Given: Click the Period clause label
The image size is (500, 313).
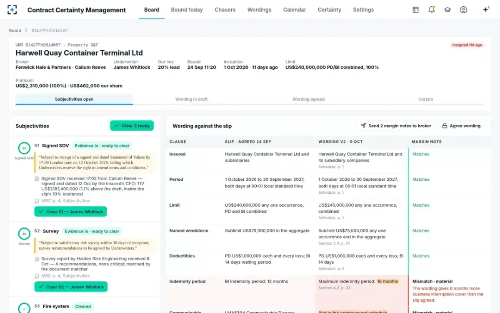Looking at the screenshot, I should (x=176, y=179).
